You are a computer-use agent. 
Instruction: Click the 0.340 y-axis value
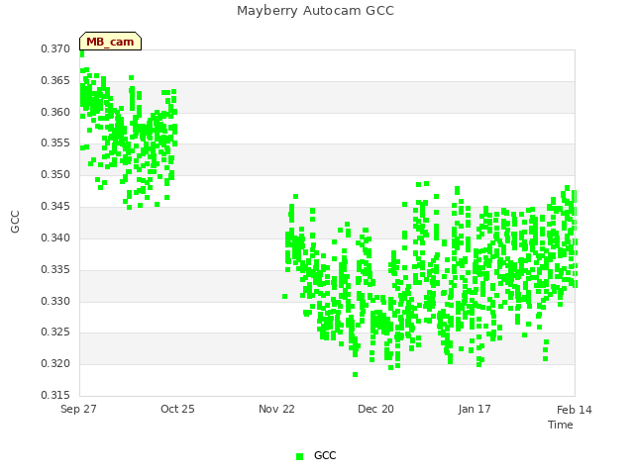[55, 237]
